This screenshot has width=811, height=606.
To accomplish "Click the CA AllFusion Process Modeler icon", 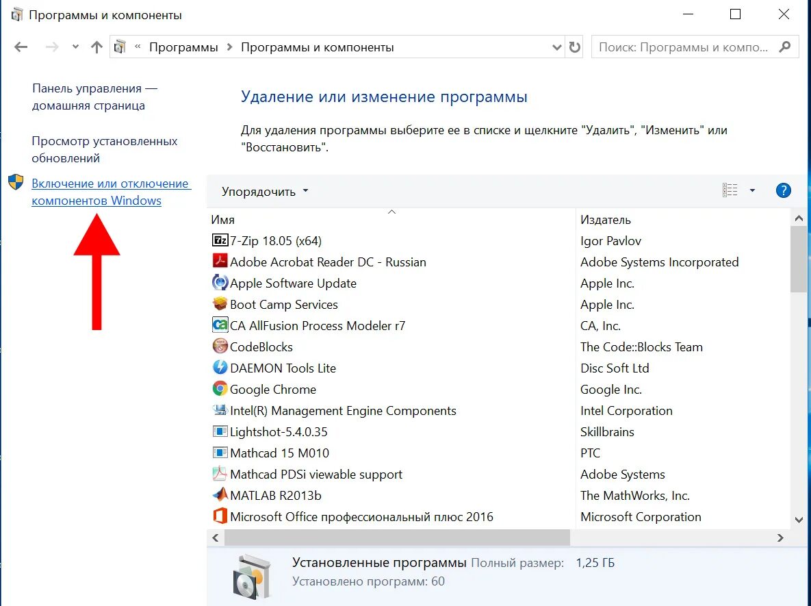I will [x=220, y=325].
